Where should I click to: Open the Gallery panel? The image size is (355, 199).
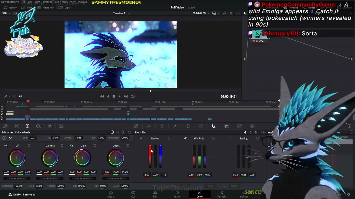click(11, 7)
